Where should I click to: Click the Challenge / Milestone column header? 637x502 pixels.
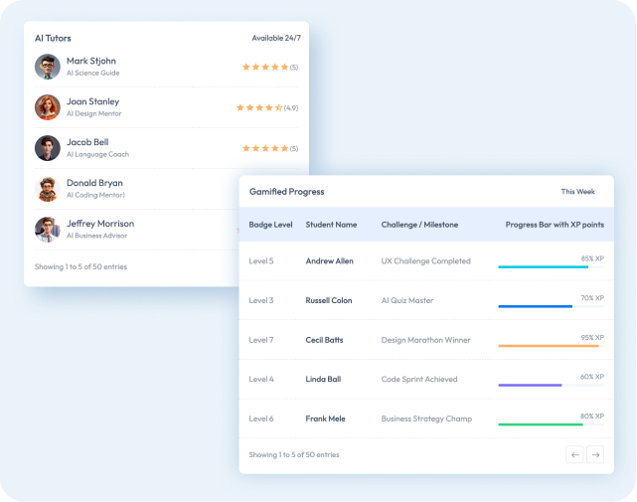click(x=419, y=225)
